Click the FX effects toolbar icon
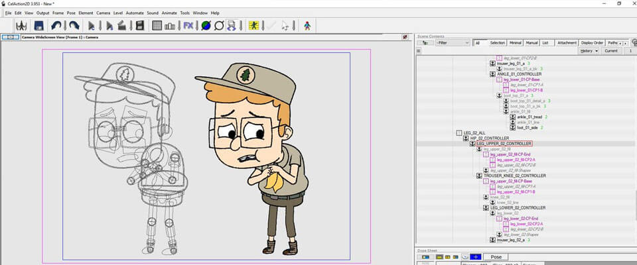 point(188,26)
